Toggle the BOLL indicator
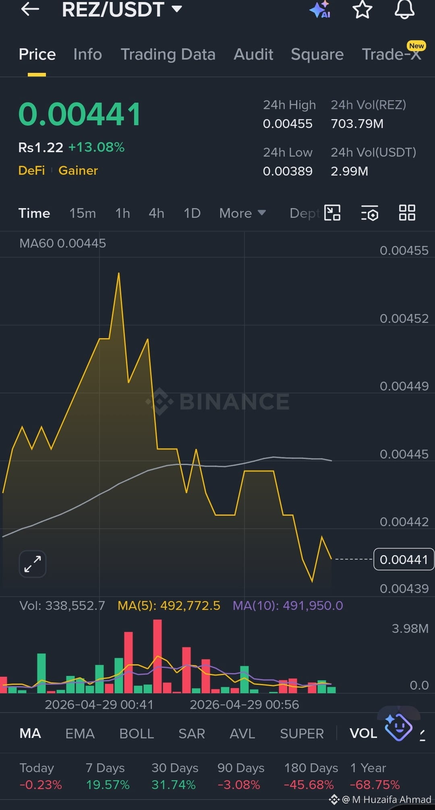The image size is (435, 810). tap(137, 734)
